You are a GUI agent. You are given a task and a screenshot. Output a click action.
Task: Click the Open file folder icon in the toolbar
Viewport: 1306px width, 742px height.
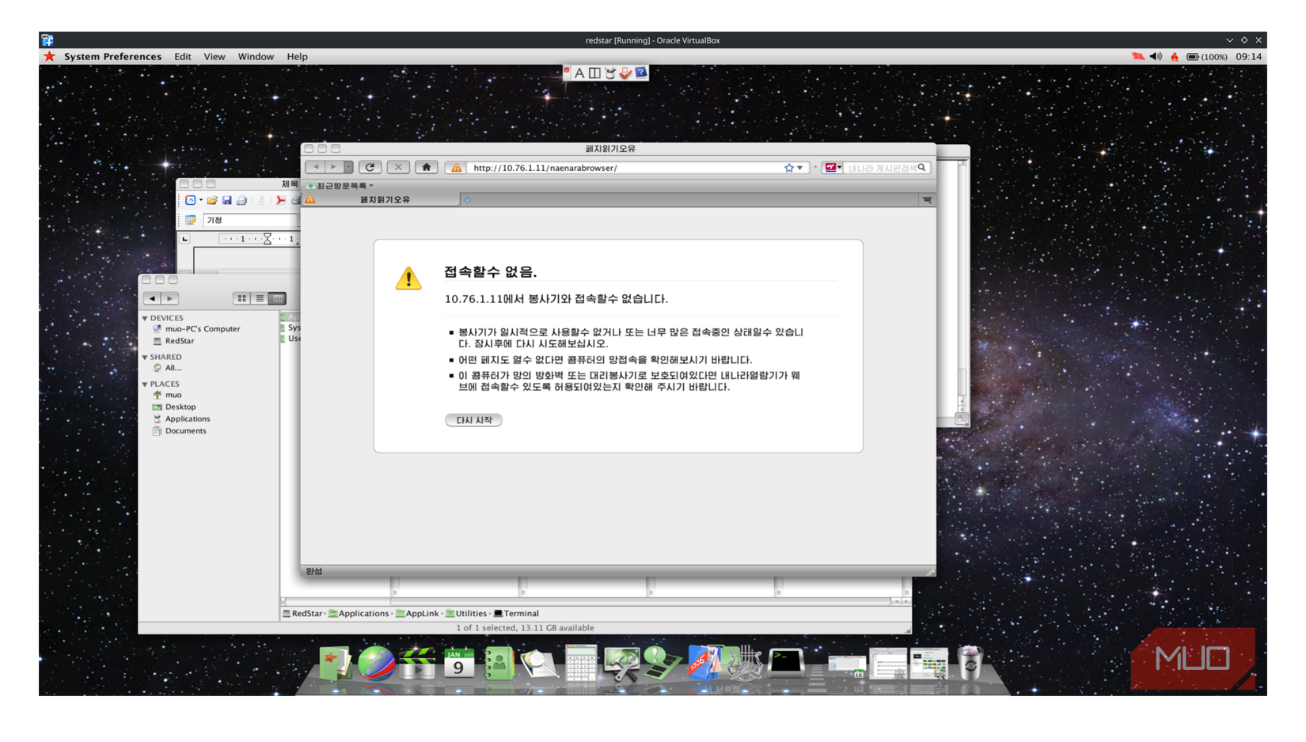(211, 200)
